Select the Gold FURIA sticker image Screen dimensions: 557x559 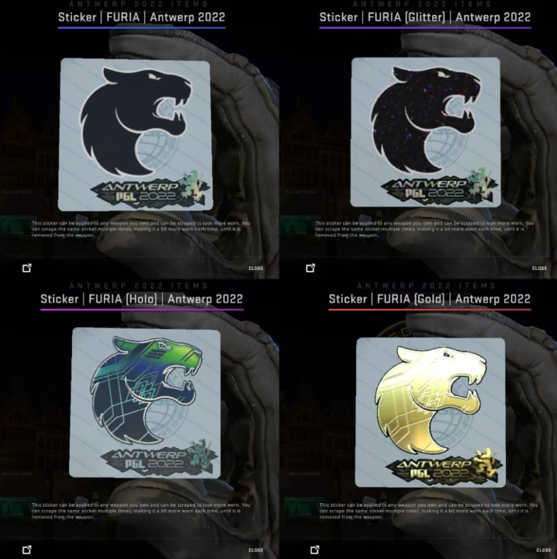(x=430, y=412)
